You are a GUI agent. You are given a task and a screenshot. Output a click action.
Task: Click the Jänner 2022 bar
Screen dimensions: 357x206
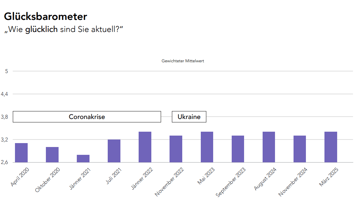coord(145,147)
